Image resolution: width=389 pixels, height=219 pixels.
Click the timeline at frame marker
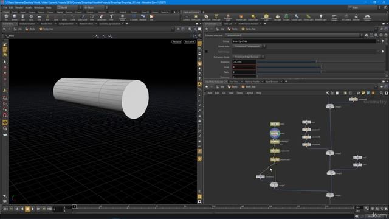click(74, 207)
